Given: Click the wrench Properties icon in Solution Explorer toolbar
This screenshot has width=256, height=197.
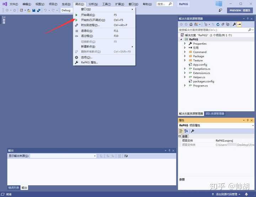Looking at the screenshot, I should (x=234, y=24).
